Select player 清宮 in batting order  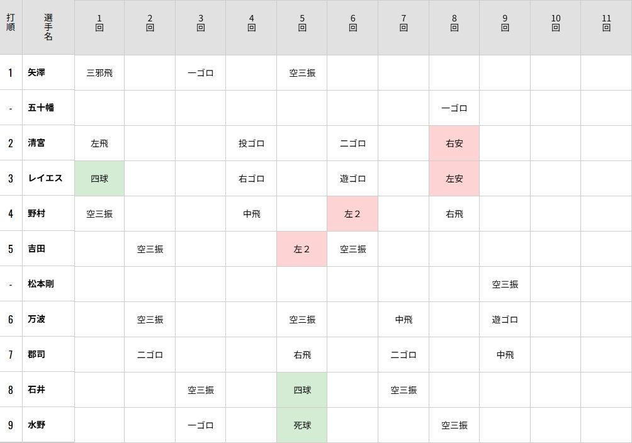click(37, 143)
